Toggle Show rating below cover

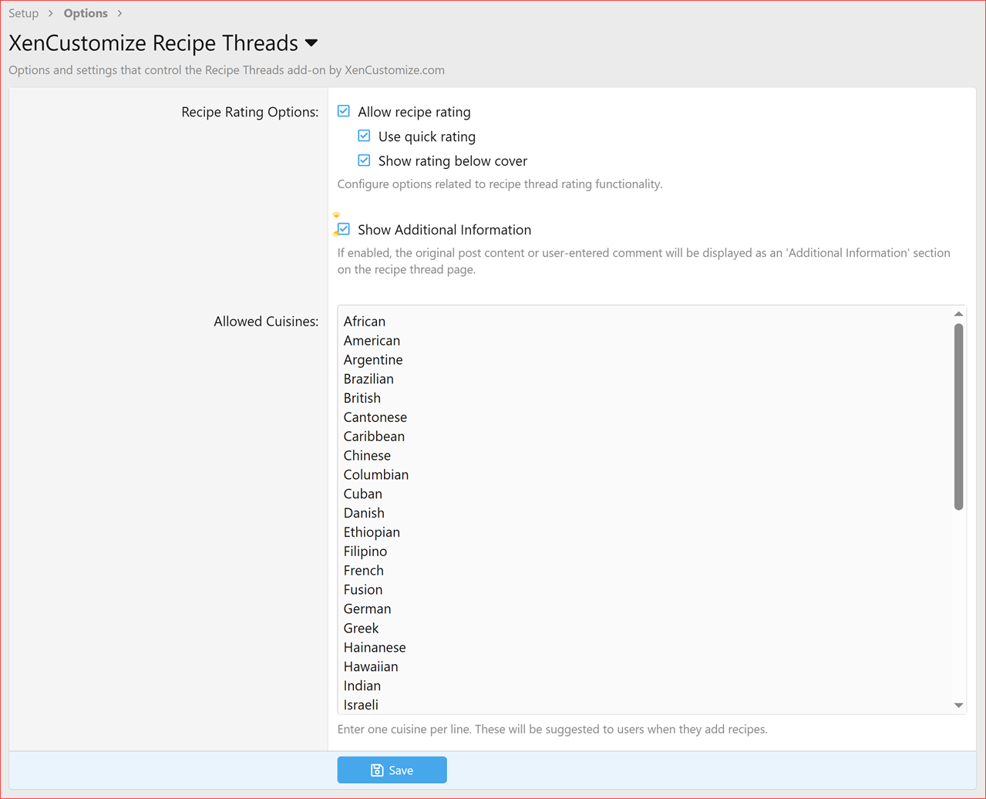pyautogui.click(x=363, y=160)
